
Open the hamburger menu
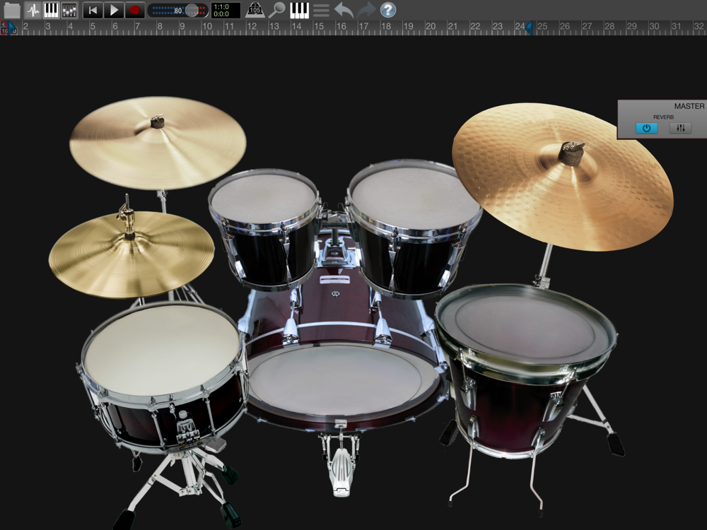point(321,10)
